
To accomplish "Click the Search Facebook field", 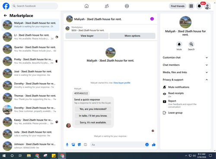I will tap(35, 6).
